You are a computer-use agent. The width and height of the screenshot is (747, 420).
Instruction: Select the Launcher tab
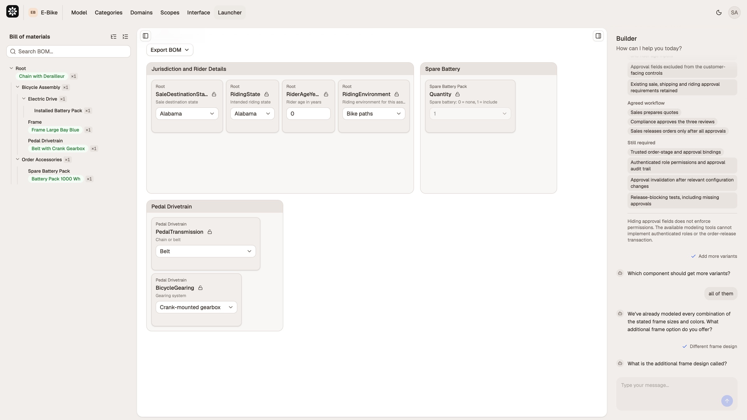click(x=230, y=12)
